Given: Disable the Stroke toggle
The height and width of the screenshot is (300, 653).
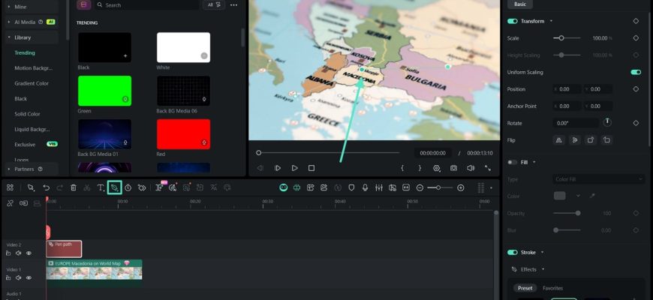Looking at the screenshot, I should (x=512, y=253).
